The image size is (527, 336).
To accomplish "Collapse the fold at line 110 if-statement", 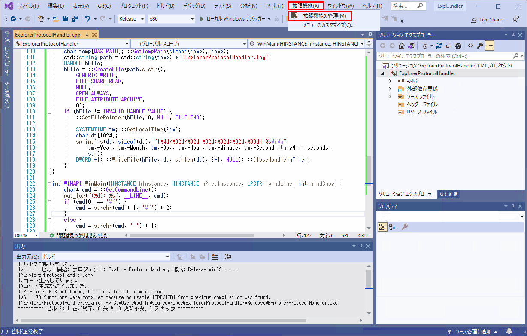I will pyautogui.click(x=49, y=111).
